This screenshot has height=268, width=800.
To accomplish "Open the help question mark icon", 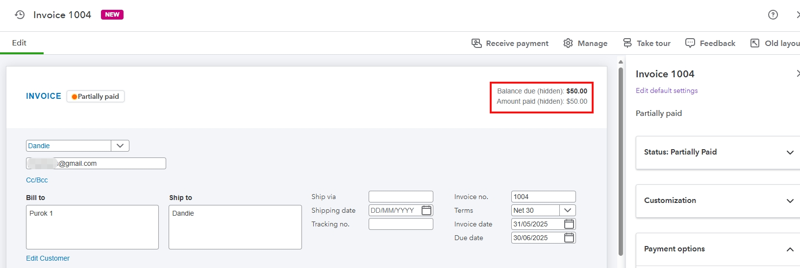I will (773, 15).
